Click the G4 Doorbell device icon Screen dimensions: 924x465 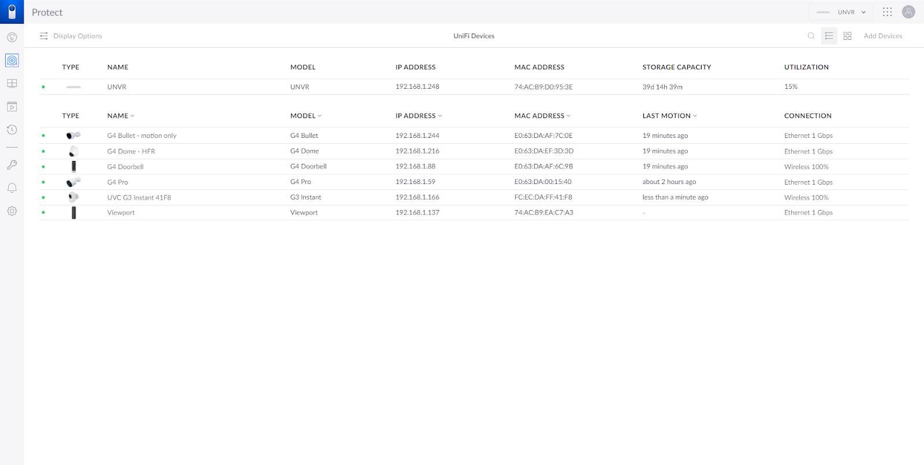coord(73,167)
